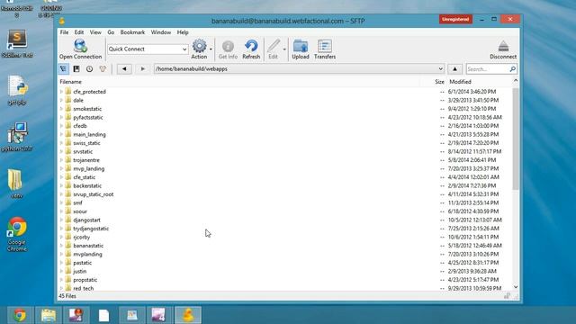Viewport: 576px width, 324px height.
Task: Show the Bonjour view icon
Action: [x=103, y=68]
